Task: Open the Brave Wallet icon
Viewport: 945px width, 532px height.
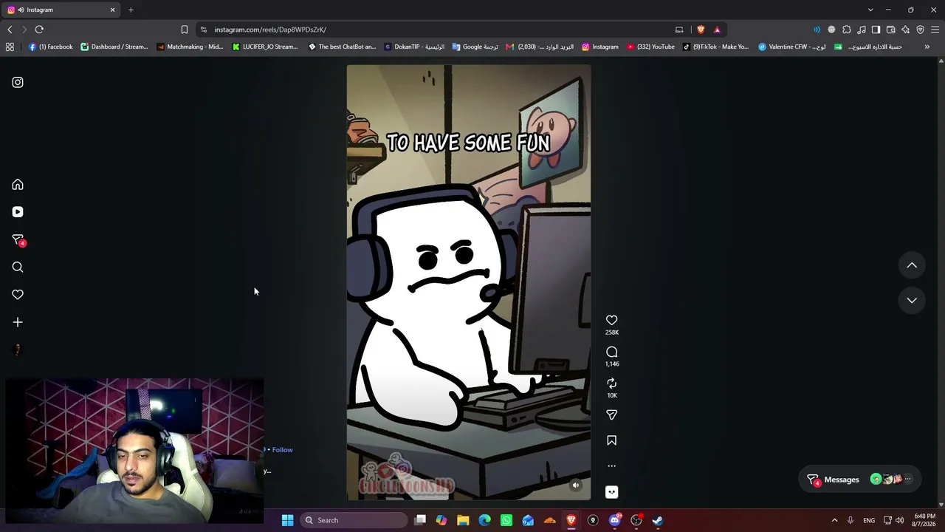Action: [891, 30]
